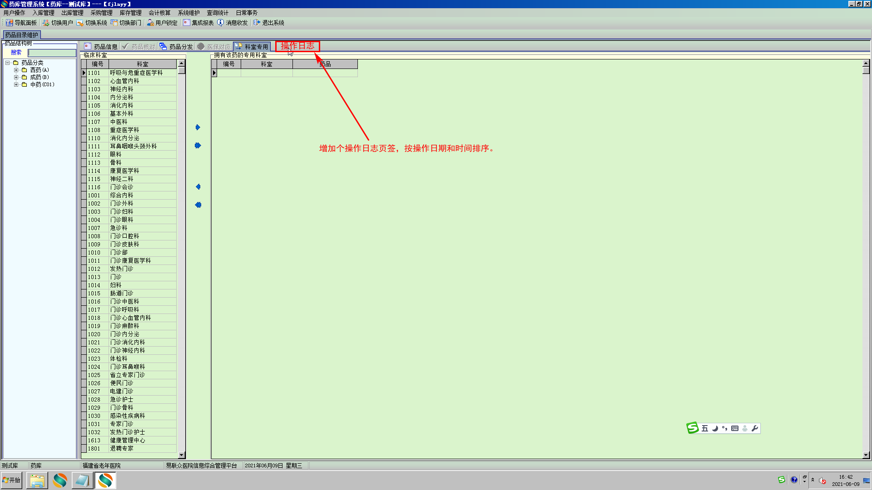Screen dimensions: 872x490
Task: Click the Windows 开始 start button
Action: [11, 480]
